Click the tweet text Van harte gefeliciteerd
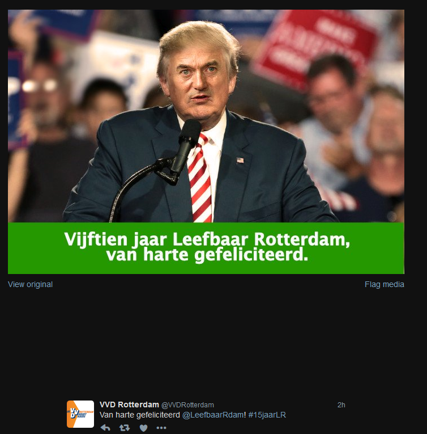Viewport: 427px width, 434px height. click(x=139, y=415)
